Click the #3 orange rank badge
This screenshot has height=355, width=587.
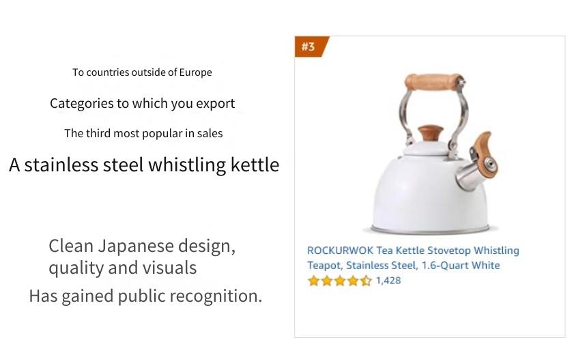[311, 46]
